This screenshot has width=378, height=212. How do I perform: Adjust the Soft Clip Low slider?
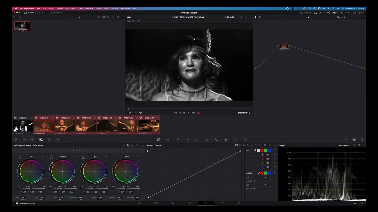[x=265, y=177]
